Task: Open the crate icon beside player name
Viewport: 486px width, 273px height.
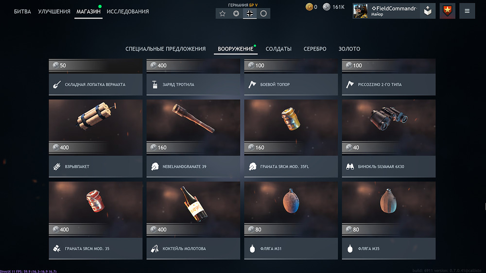Action: coord(428,11)
